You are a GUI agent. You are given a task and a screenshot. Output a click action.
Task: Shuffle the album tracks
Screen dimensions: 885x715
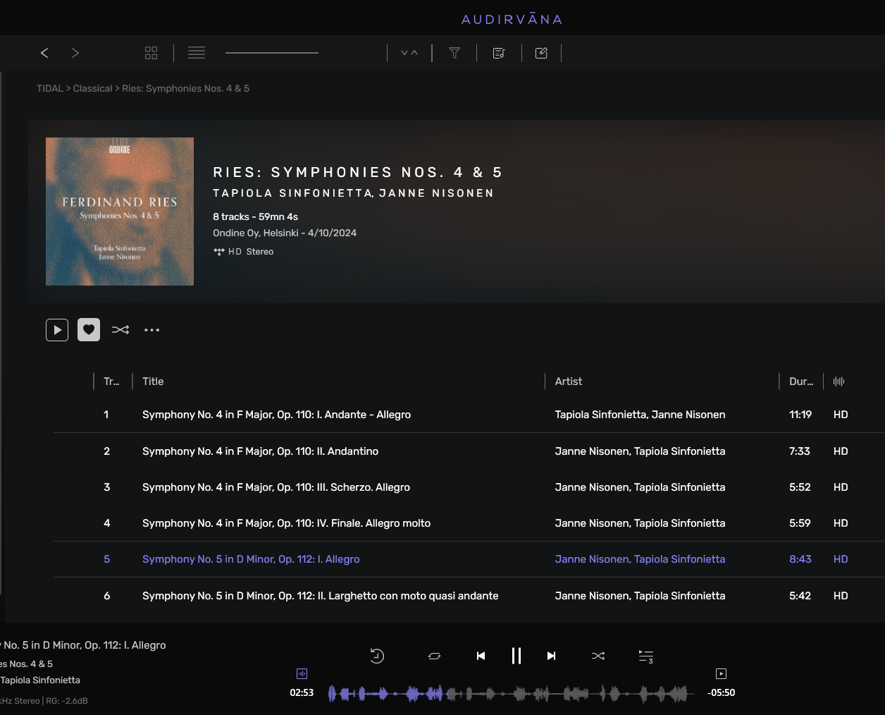(x=120, y=330)
